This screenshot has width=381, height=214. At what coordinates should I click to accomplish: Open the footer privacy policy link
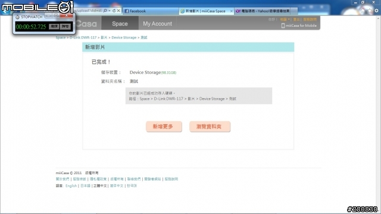click(98, 179)
